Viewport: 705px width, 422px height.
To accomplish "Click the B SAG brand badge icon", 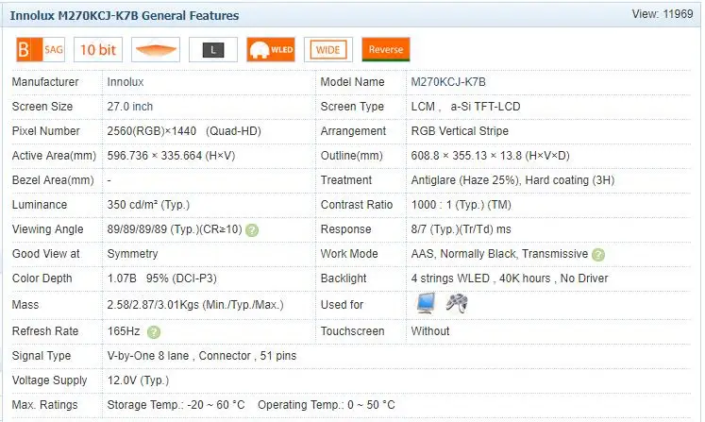I will pyautogui.click(x=41, y=49).
